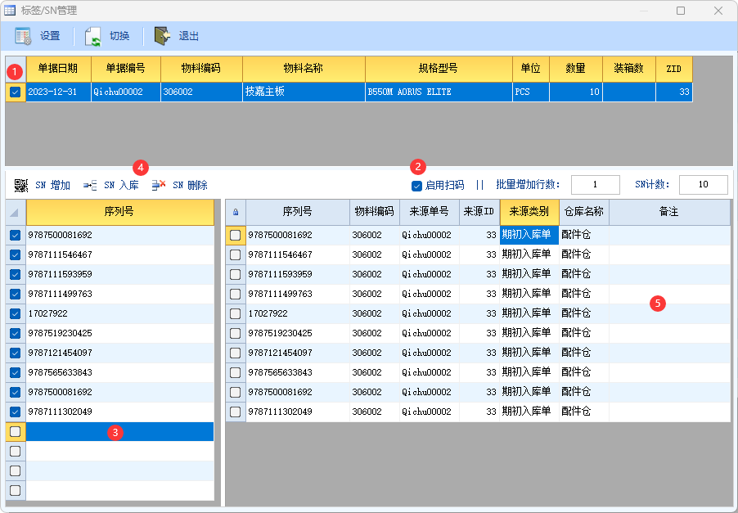Click highlighted 期初入库单 cell in first row

point(529,235)
